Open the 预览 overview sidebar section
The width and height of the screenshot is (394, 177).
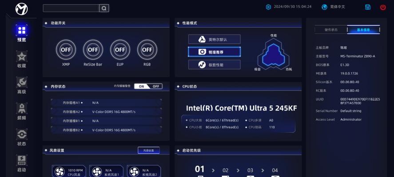[22, 33]
